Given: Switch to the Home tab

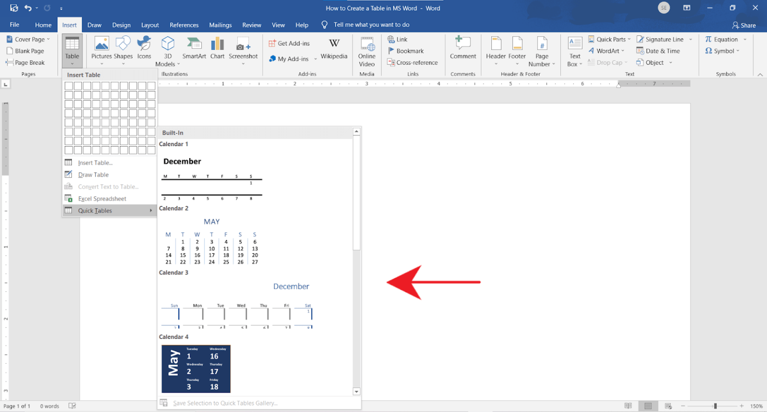Looking at the screenshot, I should tap(43, 25).
